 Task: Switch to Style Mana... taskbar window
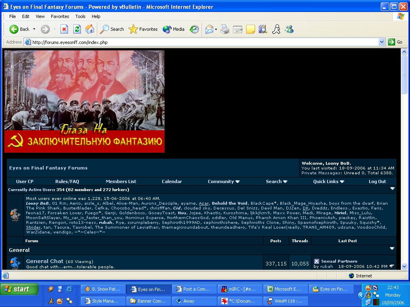pyautogui.click(x=103, y=301)
